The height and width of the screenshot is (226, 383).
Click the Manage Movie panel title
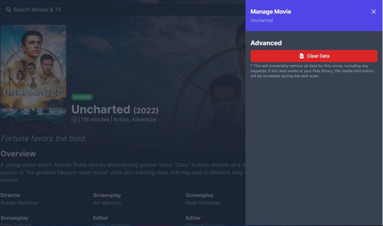(271, 12)
